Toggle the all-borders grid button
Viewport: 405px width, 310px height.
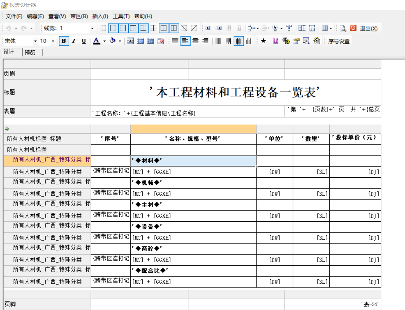coord(174,28)
